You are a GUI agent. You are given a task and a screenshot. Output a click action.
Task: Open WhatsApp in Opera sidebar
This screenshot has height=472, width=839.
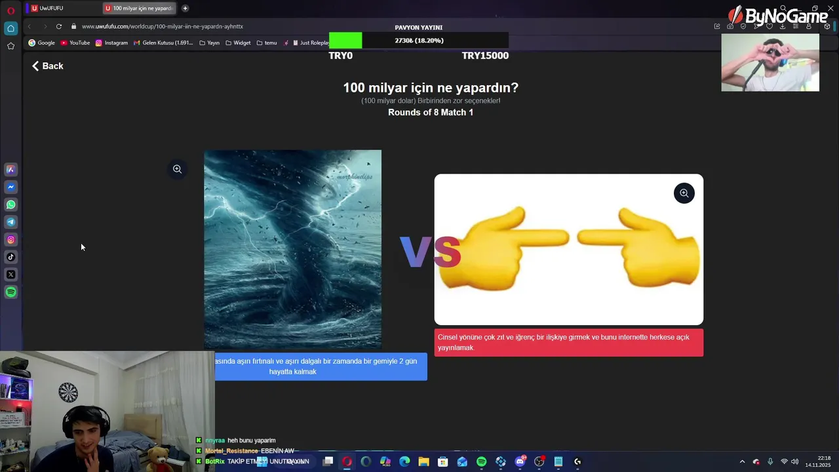coord(10,205)
